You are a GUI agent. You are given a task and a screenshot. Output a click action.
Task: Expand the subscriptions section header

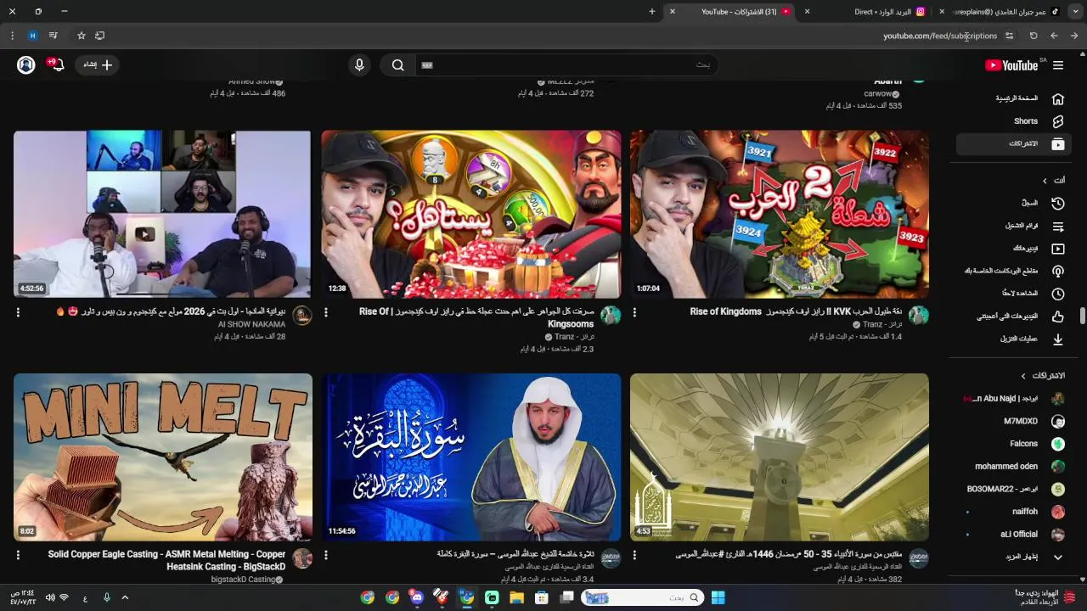click(x=1042, y=375)
